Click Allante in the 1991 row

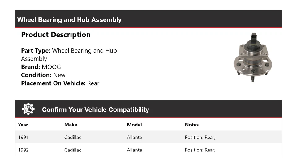135,137
